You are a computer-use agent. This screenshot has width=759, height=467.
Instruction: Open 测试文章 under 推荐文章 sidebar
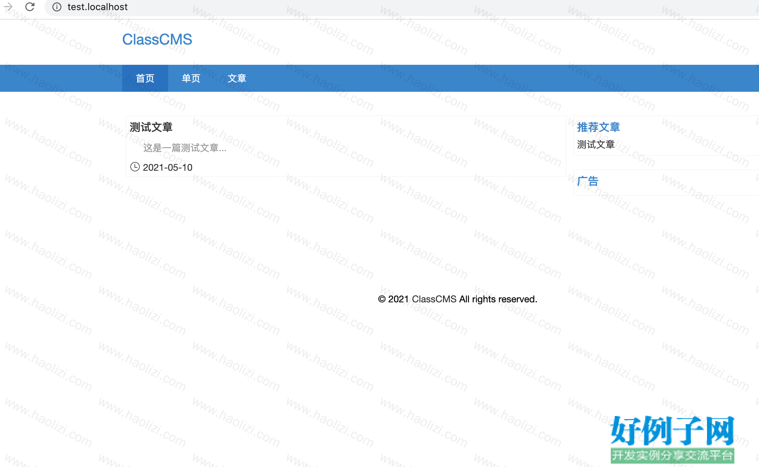[596, 144]
